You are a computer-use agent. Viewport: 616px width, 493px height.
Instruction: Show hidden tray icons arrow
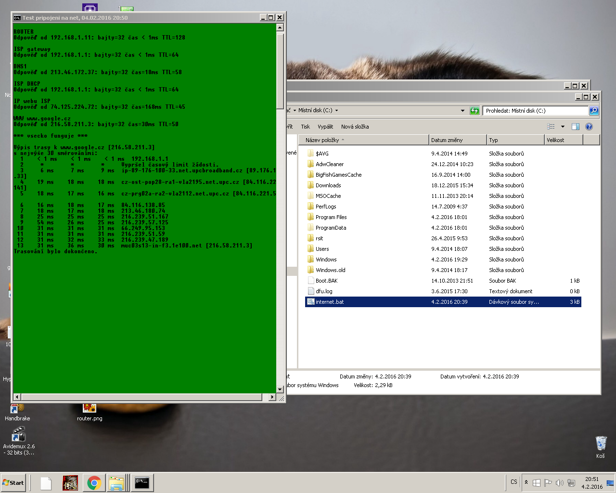[526, 482]
